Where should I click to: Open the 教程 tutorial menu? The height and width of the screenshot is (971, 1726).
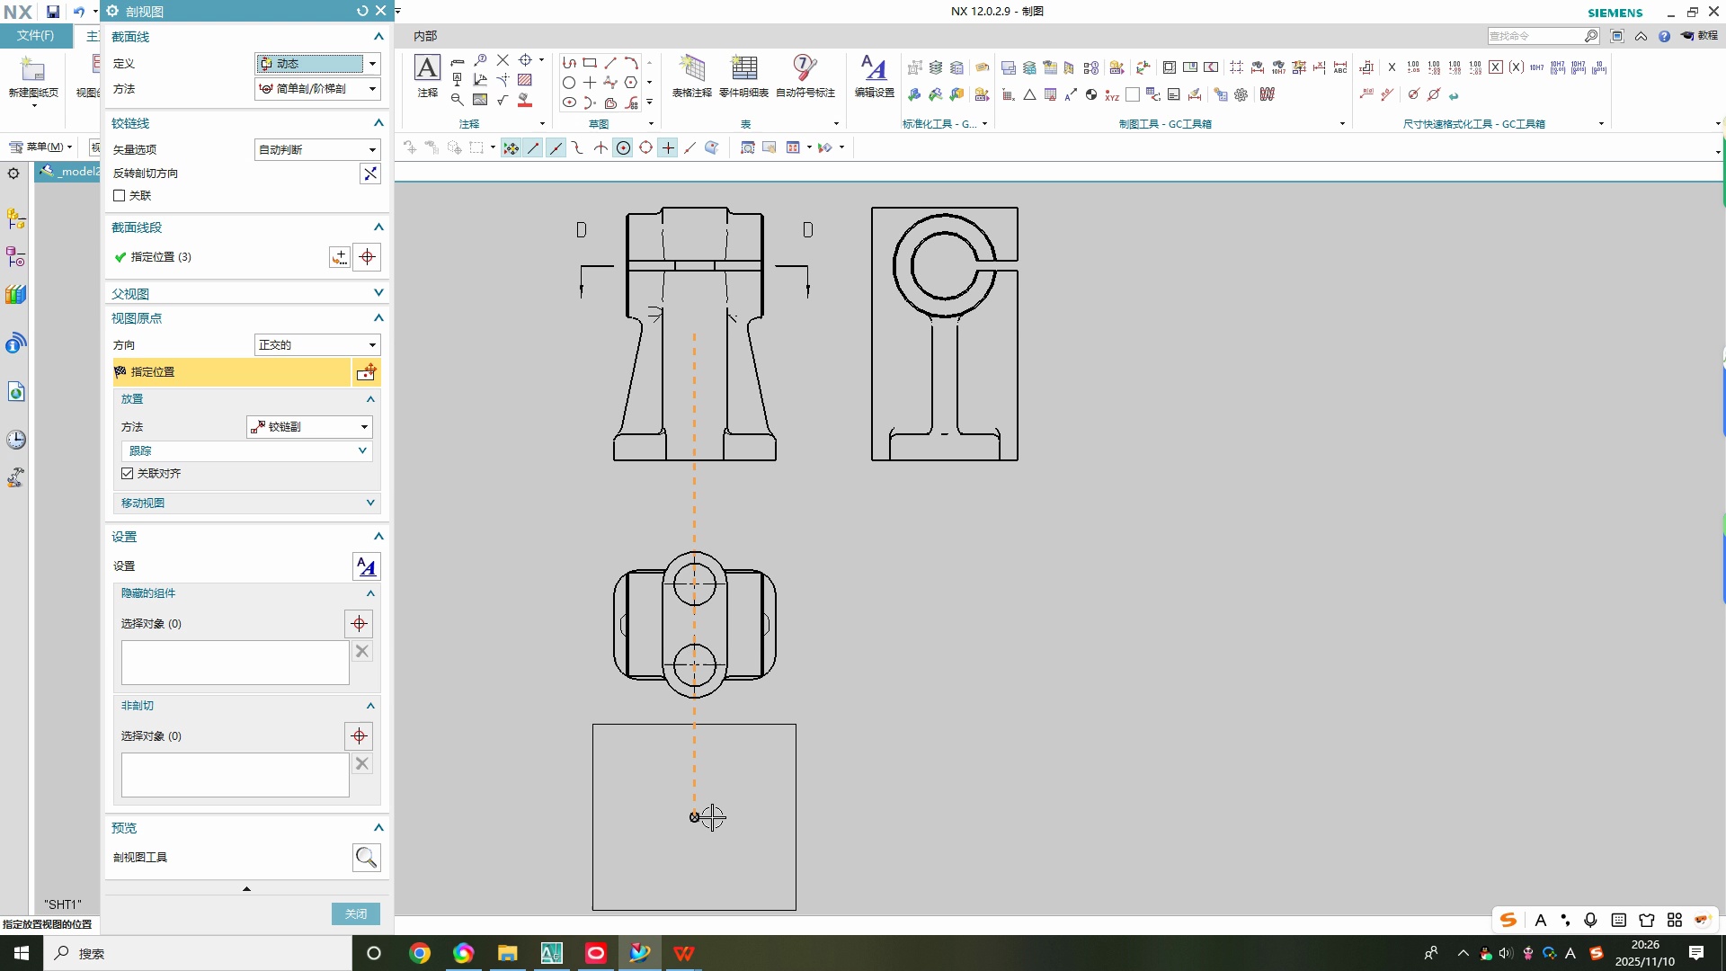click(1700, 36)
